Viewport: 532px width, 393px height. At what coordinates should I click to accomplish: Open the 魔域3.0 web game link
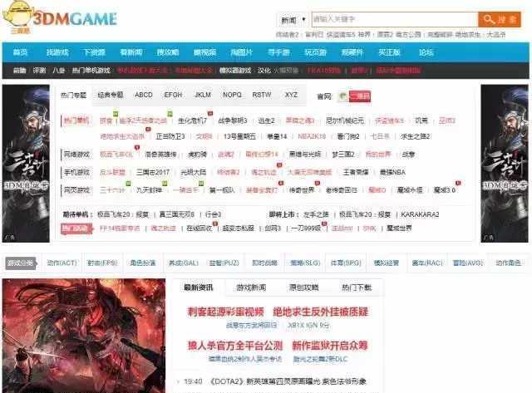445,190
